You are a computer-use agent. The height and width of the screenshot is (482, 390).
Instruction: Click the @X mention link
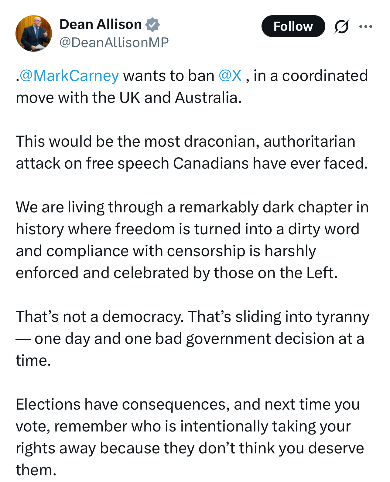230,76
